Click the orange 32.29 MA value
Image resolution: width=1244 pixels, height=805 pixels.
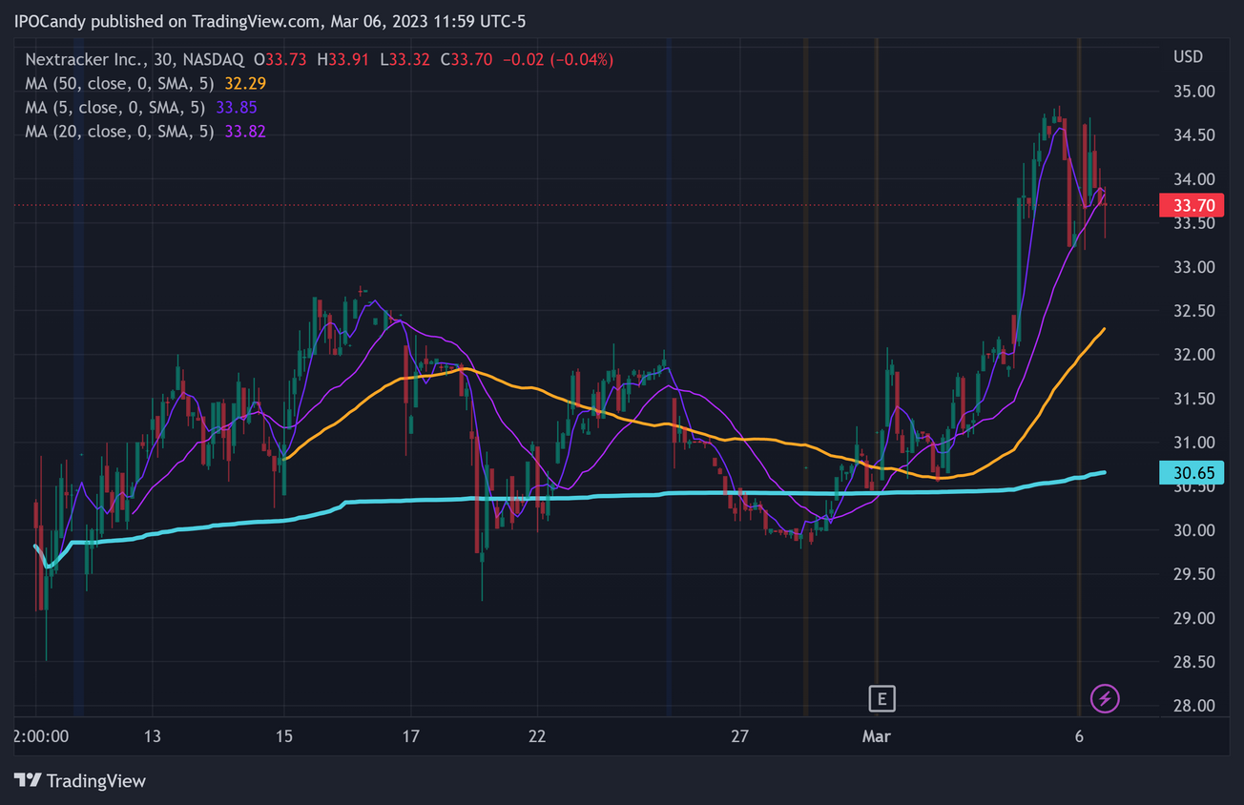coord(245,84)
